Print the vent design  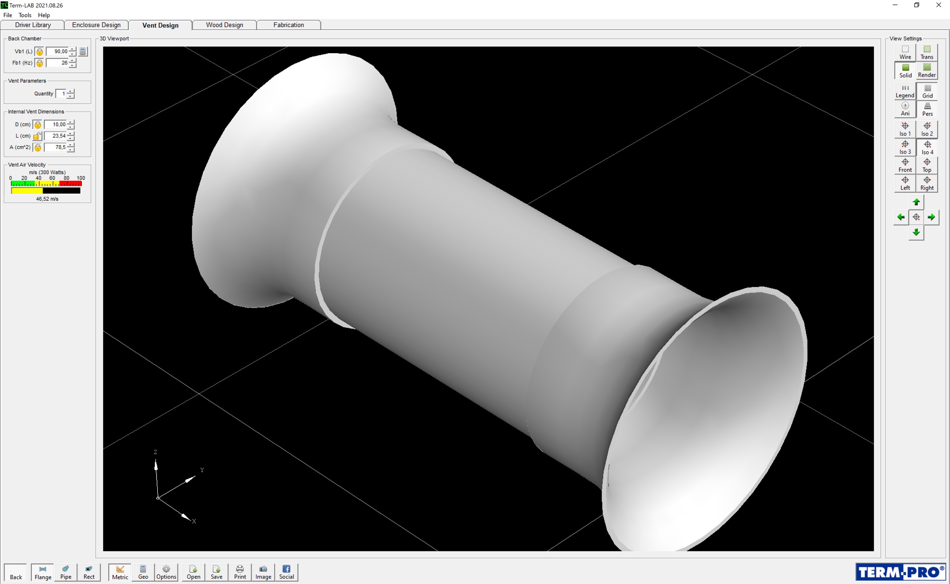(240, 572)
